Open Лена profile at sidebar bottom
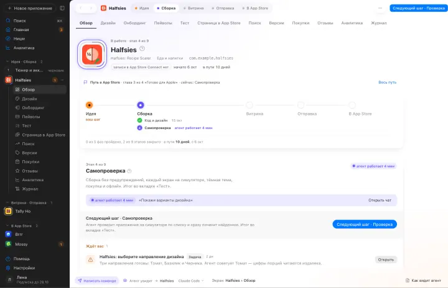This screenshot has width=448, height=288. coord(35,279)
